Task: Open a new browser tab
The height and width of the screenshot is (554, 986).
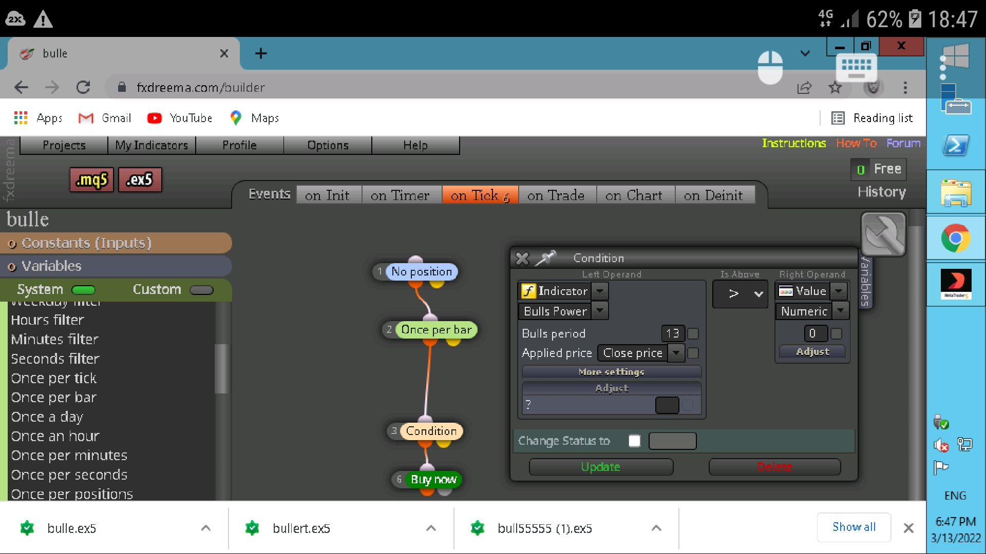Action: coord(261,53)
